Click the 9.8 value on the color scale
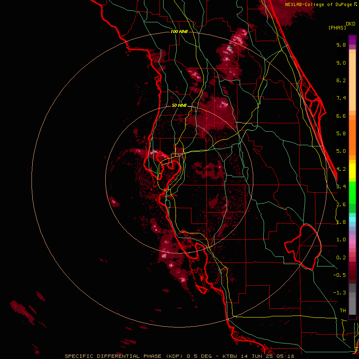359x359 pixels. [341, 45]
